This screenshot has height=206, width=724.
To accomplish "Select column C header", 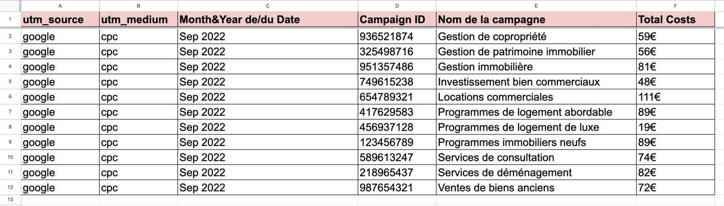I will [x=267, y=6].
